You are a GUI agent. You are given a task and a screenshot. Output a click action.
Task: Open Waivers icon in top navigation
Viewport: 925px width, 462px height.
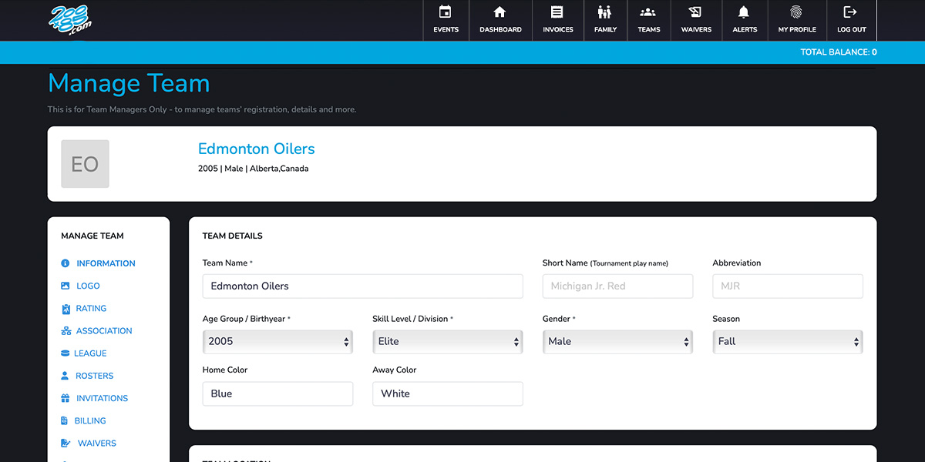pyautogui.click(x=695, y=12)
